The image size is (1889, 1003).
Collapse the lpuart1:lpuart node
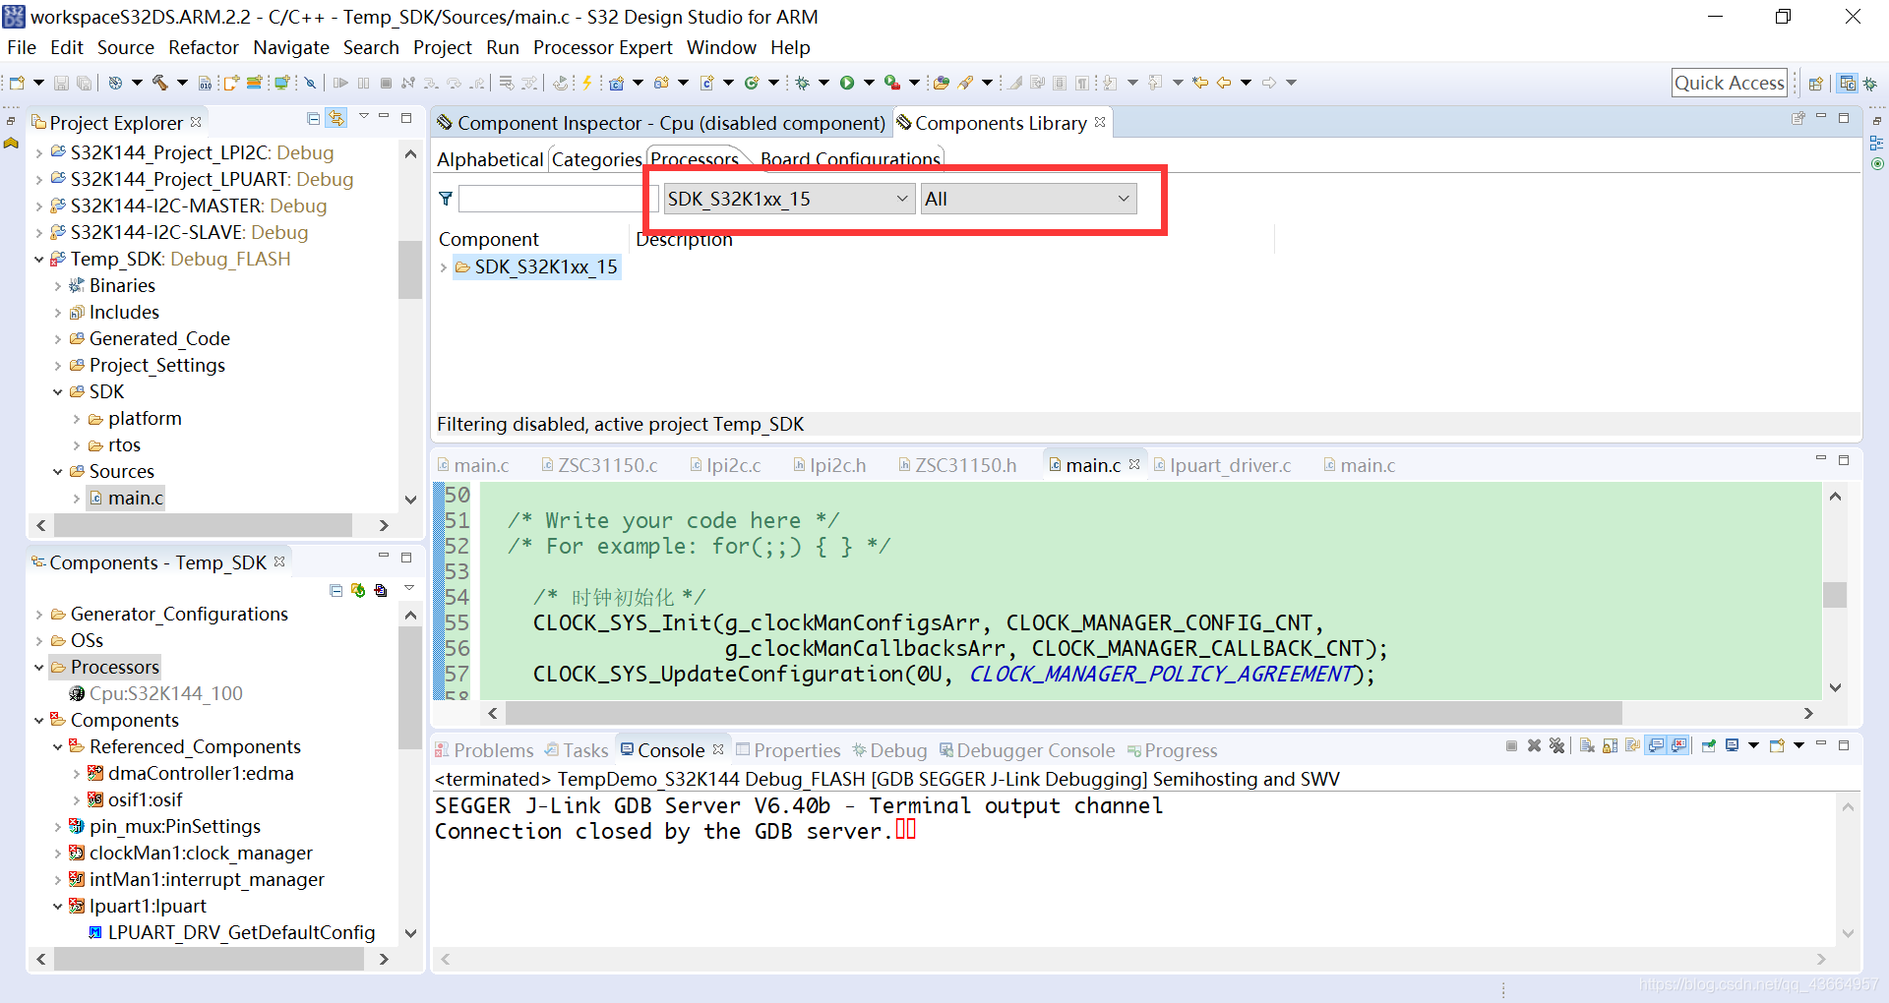[x=58, y=907]
